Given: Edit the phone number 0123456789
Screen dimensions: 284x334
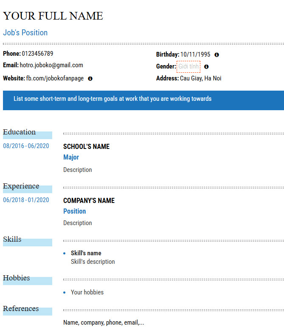Looking at the screenshot, I should pyautogui.click(x=38, y=54).
